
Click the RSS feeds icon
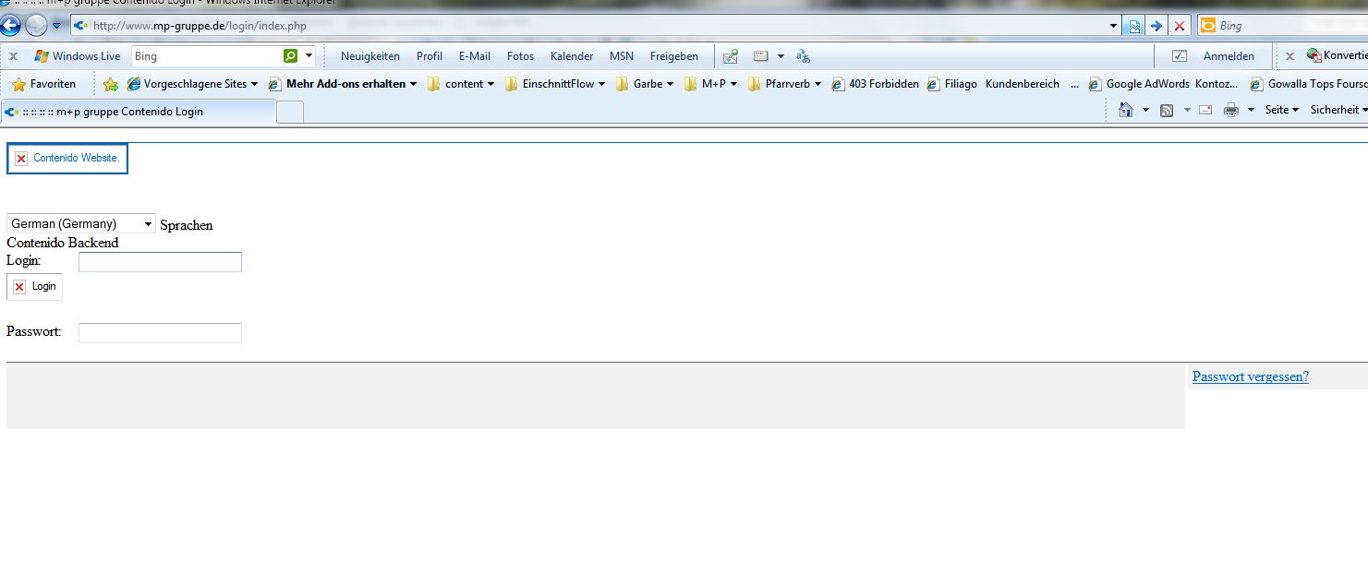1167,110
